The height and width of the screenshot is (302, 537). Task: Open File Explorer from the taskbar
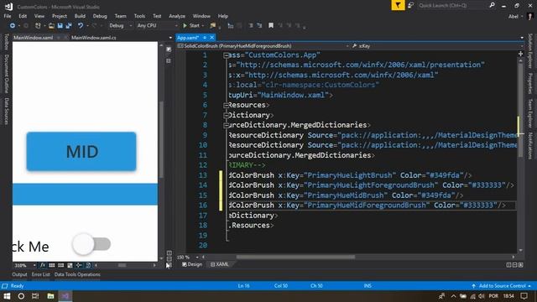[50, 296]
